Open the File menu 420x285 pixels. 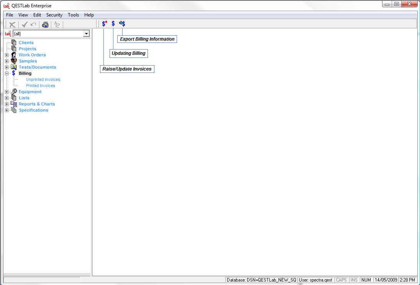10,15
